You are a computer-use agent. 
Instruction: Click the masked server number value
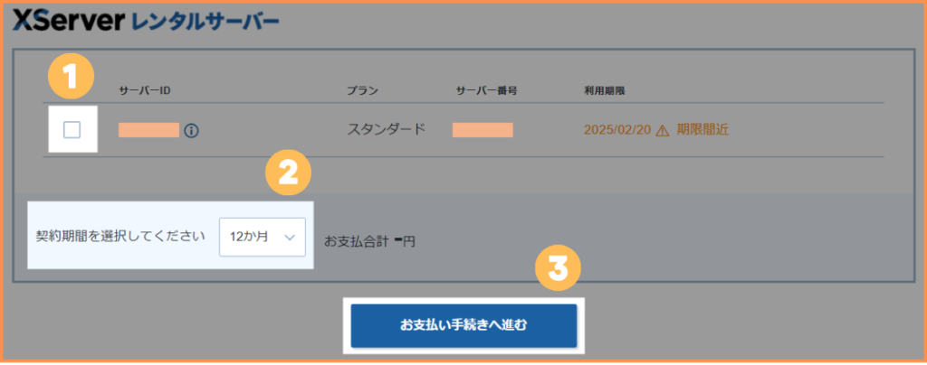[x=483, y=130]
